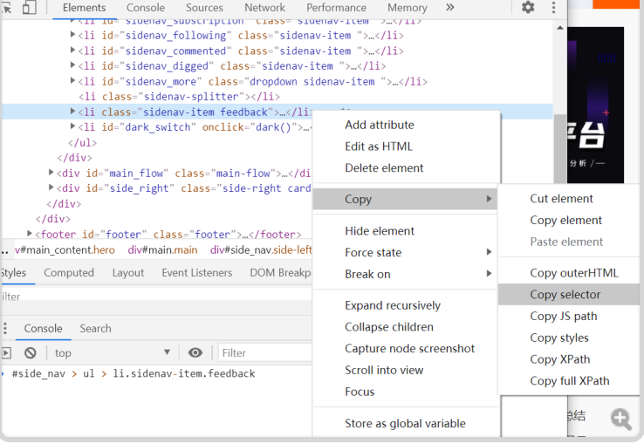This screenshot has width=644, height=444.
Task: Expand the main_flow div node
Action: tap(51, 172)
